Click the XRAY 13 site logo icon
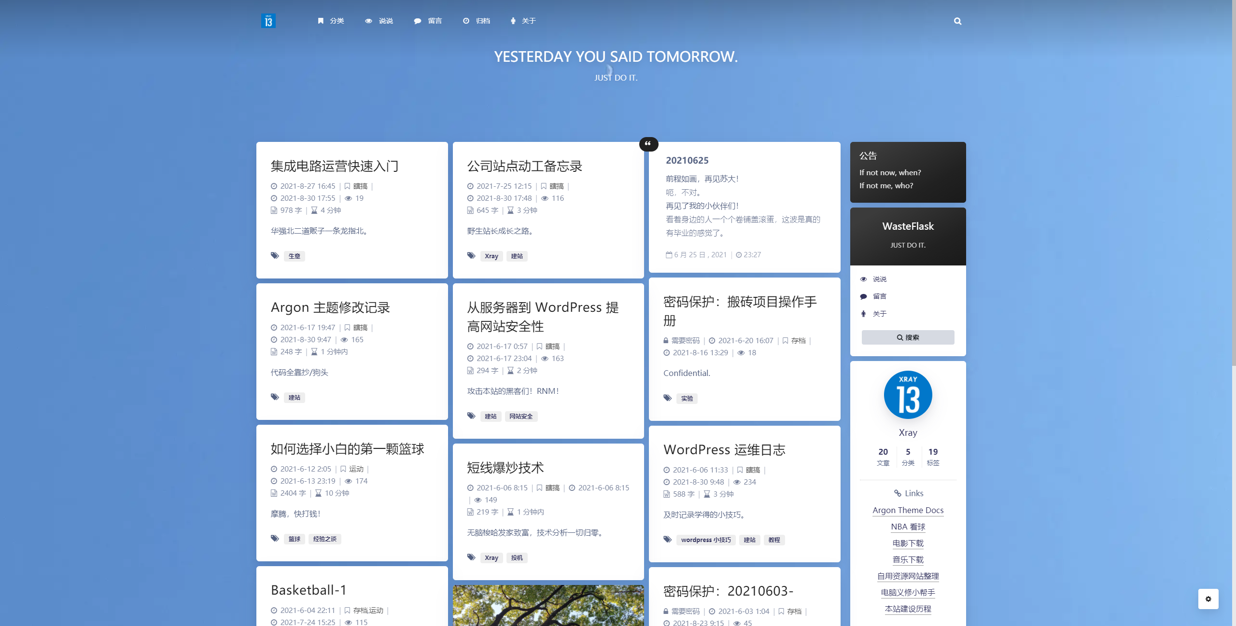 pos(269,21)
